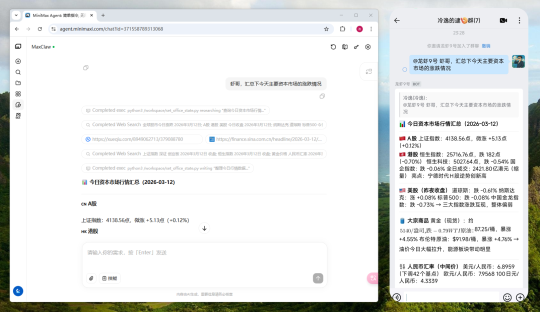Click the floating panel icon on chat's right edge

[369, 71]
